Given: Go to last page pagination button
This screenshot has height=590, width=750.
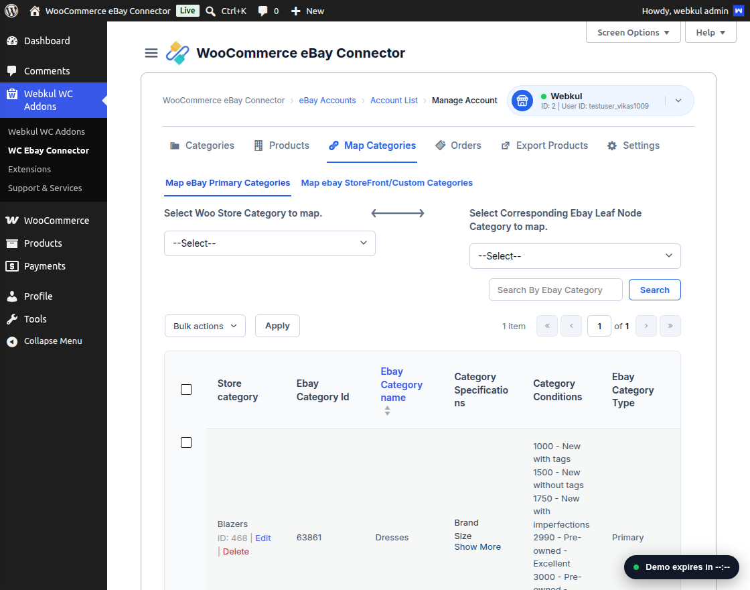Looking at the screenshot, I should [670, 326].
